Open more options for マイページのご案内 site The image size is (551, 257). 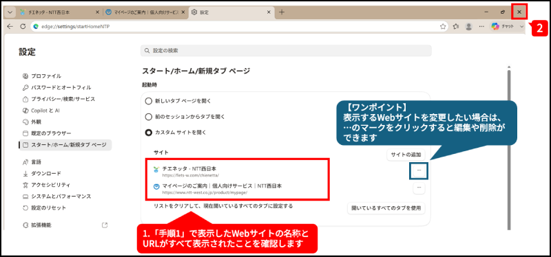(x=419, y=188)
